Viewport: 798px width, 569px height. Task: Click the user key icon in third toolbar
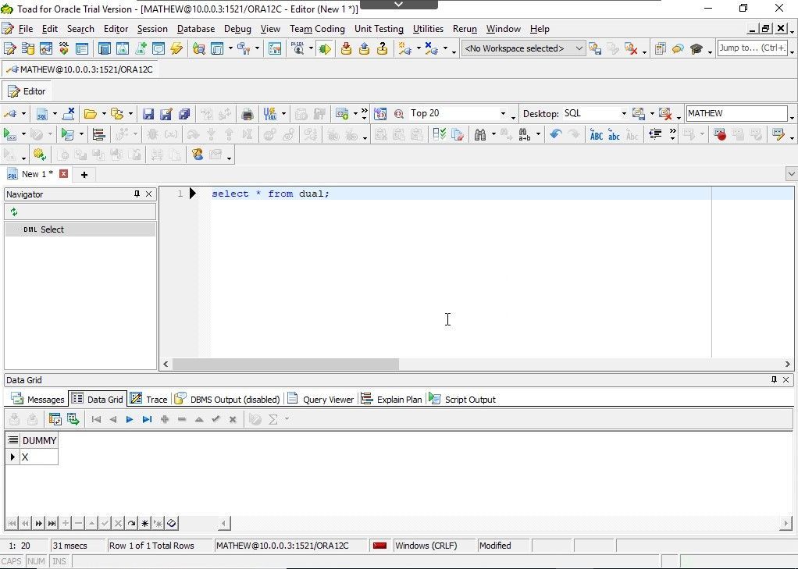(198, 155)
